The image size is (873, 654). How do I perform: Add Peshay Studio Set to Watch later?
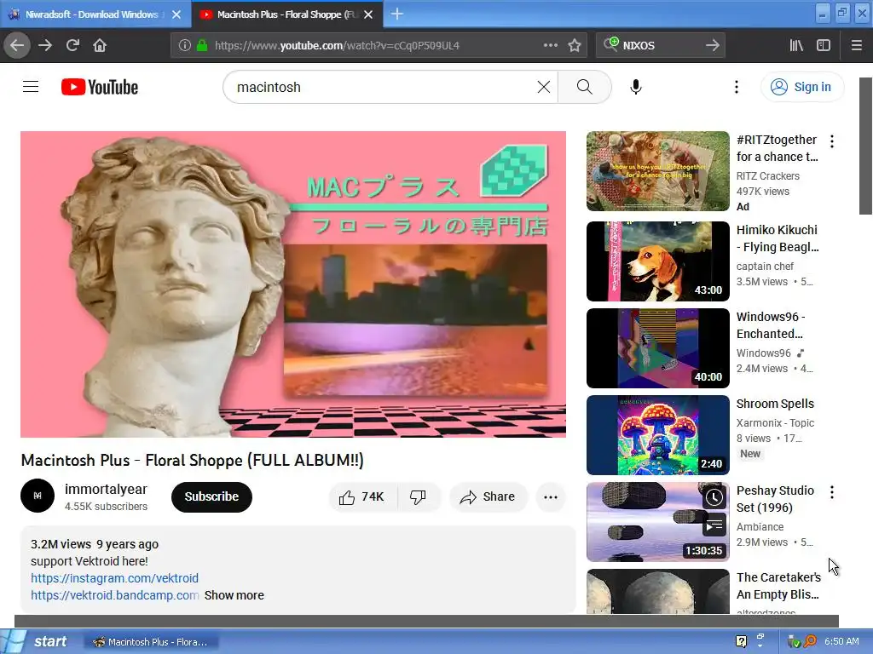[x=714, y=497]
